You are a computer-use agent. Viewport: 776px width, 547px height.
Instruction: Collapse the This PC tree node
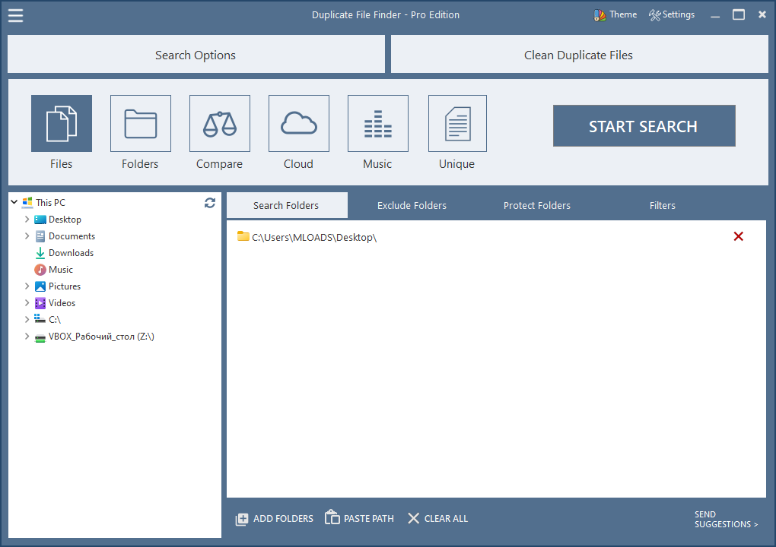(14, 203)
